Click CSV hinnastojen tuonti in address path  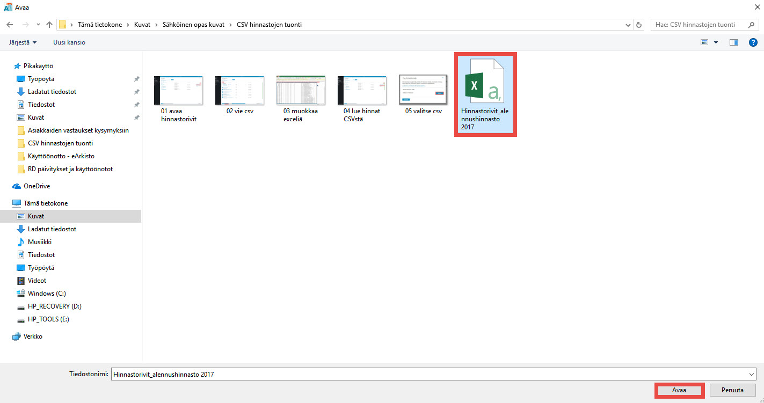(x=269, y=25)
